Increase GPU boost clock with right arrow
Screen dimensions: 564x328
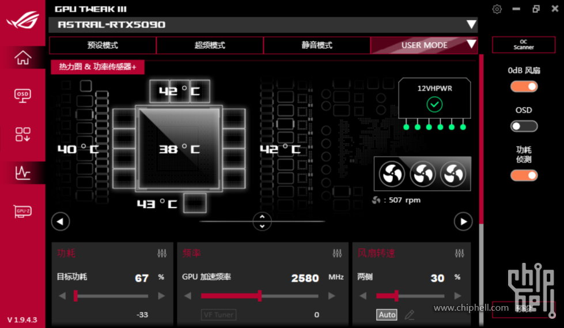(x=332, y=296)
